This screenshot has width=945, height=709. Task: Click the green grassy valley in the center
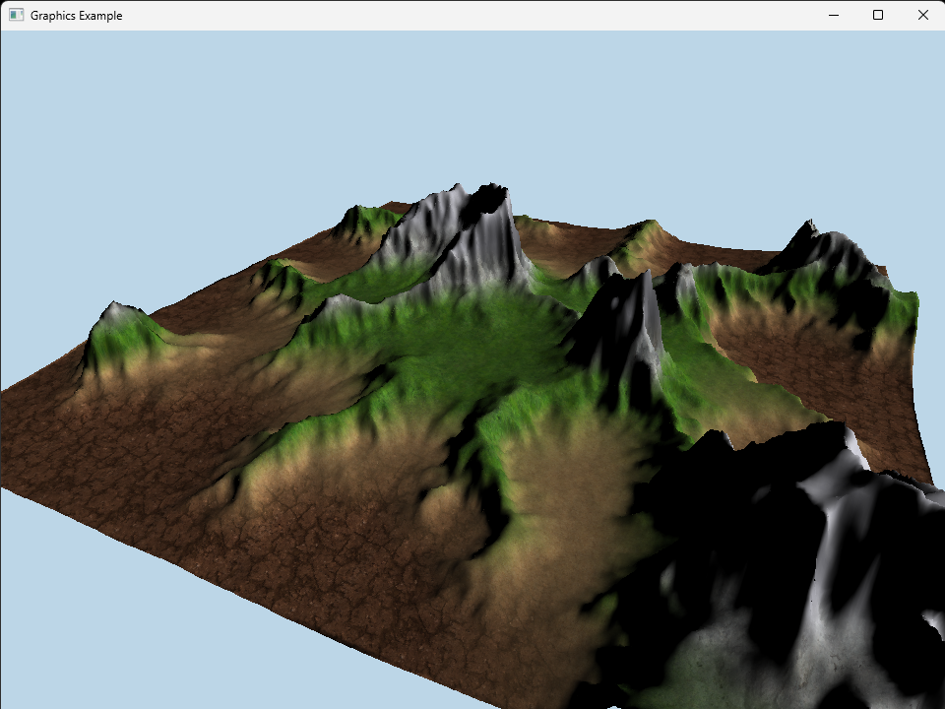463,345
